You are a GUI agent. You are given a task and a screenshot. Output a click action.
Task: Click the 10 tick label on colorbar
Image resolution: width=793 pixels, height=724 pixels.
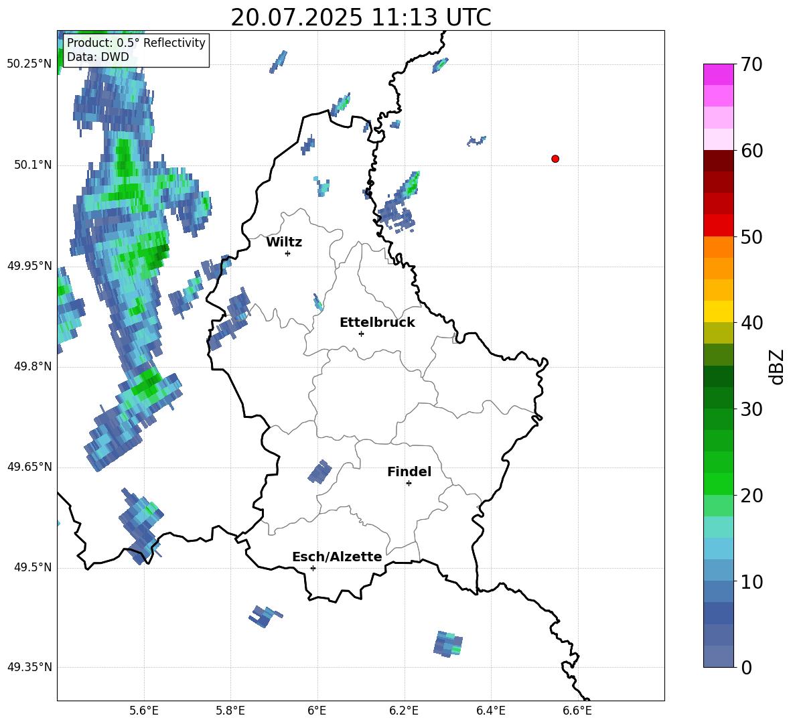point(751,581)
